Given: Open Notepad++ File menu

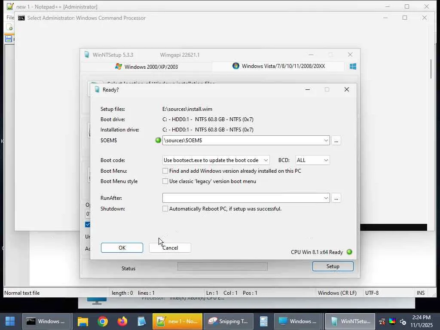Looking at the screenshot, I should pyautogui.click(x=10, y=18).
